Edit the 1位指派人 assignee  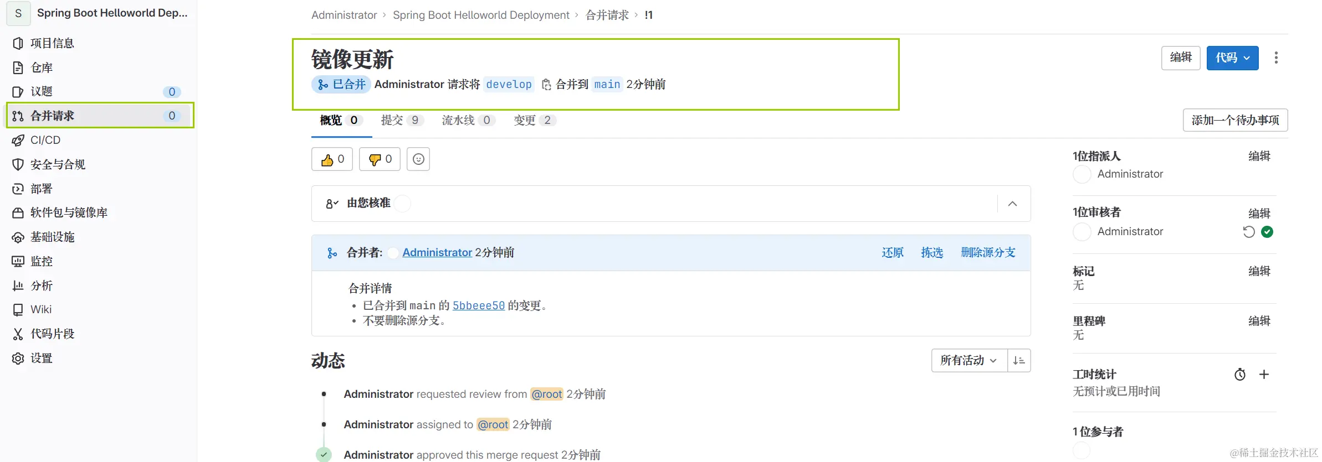[1259, 157]
